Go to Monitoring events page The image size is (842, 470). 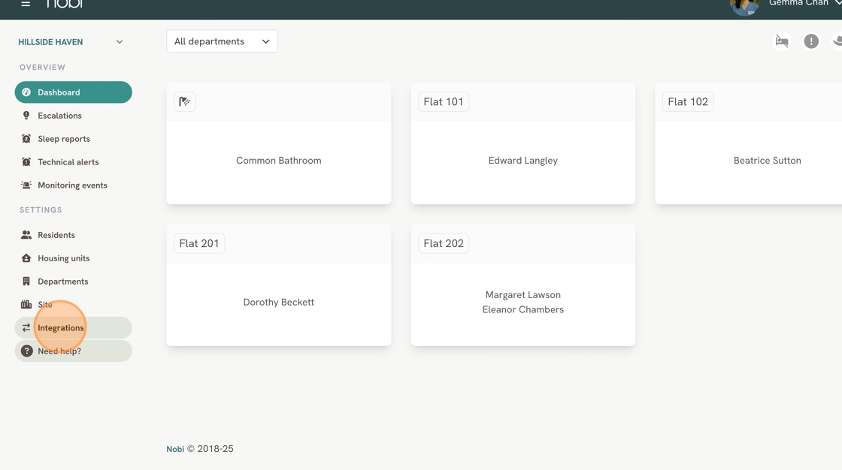(x=72, y=185)
